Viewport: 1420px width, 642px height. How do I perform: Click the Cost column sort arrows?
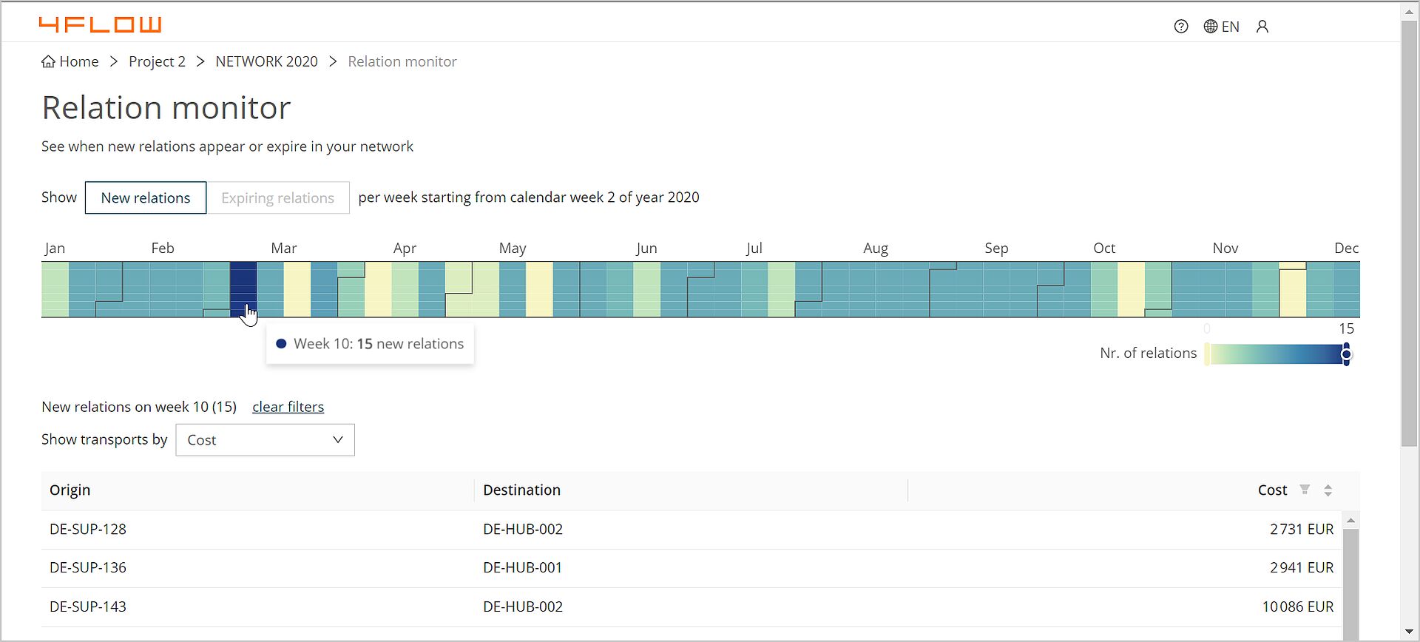[1328, 490]
